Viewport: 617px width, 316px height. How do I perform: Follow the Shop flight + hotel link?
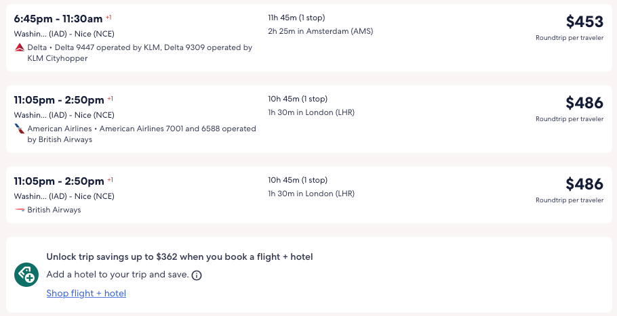86,293
